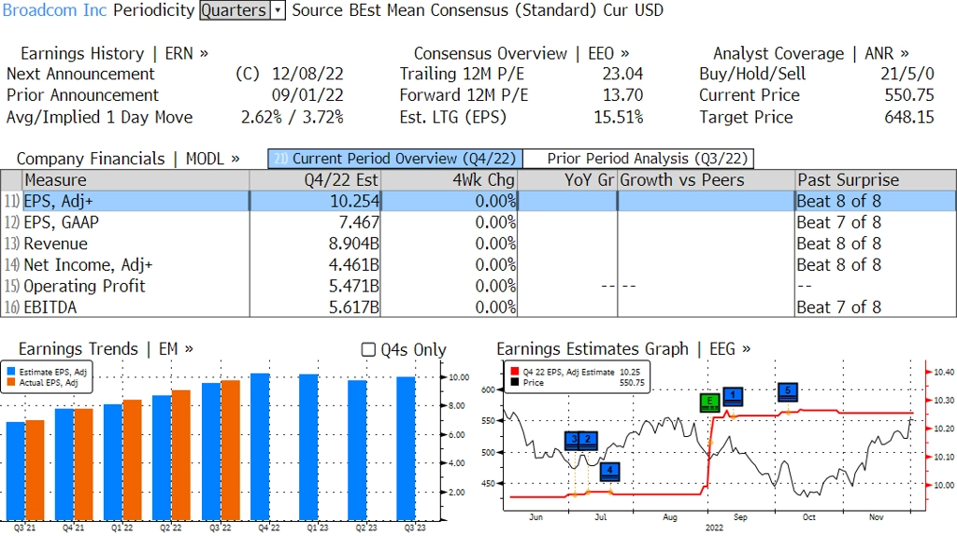Select the Net Income, Adj+ row

(478, 265)
